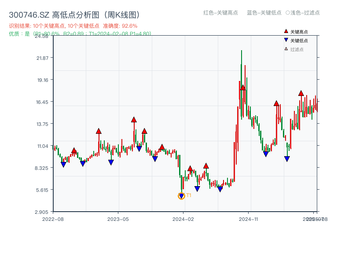Click the red triangle at the late-2024 rebound high
Image resolution: width=352 pixels, height=264 pixels.
276,104
